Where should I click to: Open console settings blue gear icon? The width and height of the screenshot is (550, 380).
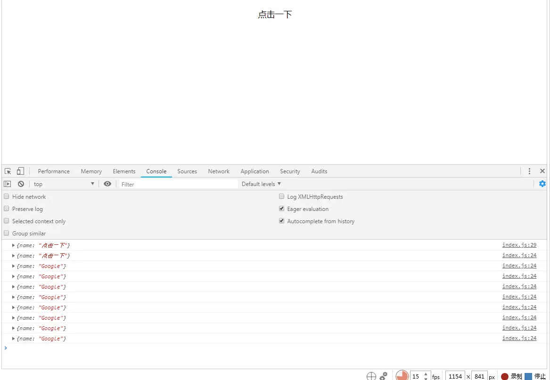tap(542, 184)
